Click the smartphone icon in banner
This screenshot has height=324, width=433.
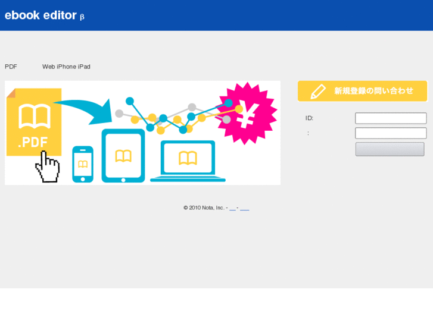83,164
